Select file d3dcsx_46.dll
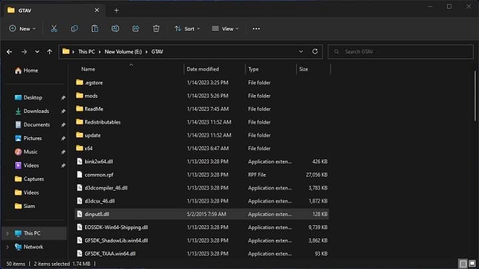The image size is (479, 269). [202, 201]
